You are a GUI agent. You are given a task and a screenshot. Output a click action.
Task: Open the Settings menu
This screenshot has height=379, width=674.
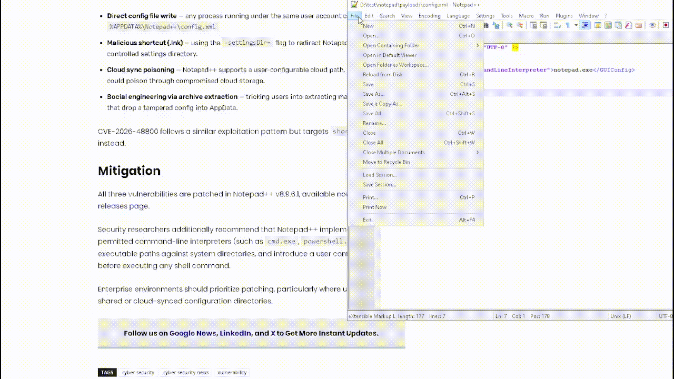[x=485, y=16]
